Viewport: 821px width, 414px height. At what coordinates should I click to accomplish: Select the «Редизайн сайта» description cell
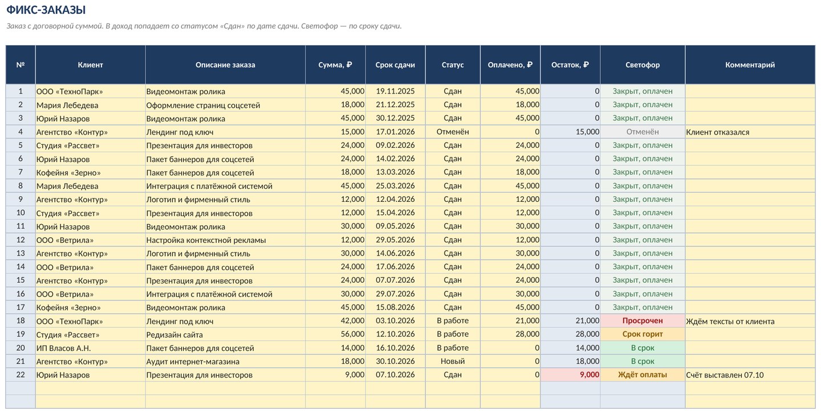point(225,334)
